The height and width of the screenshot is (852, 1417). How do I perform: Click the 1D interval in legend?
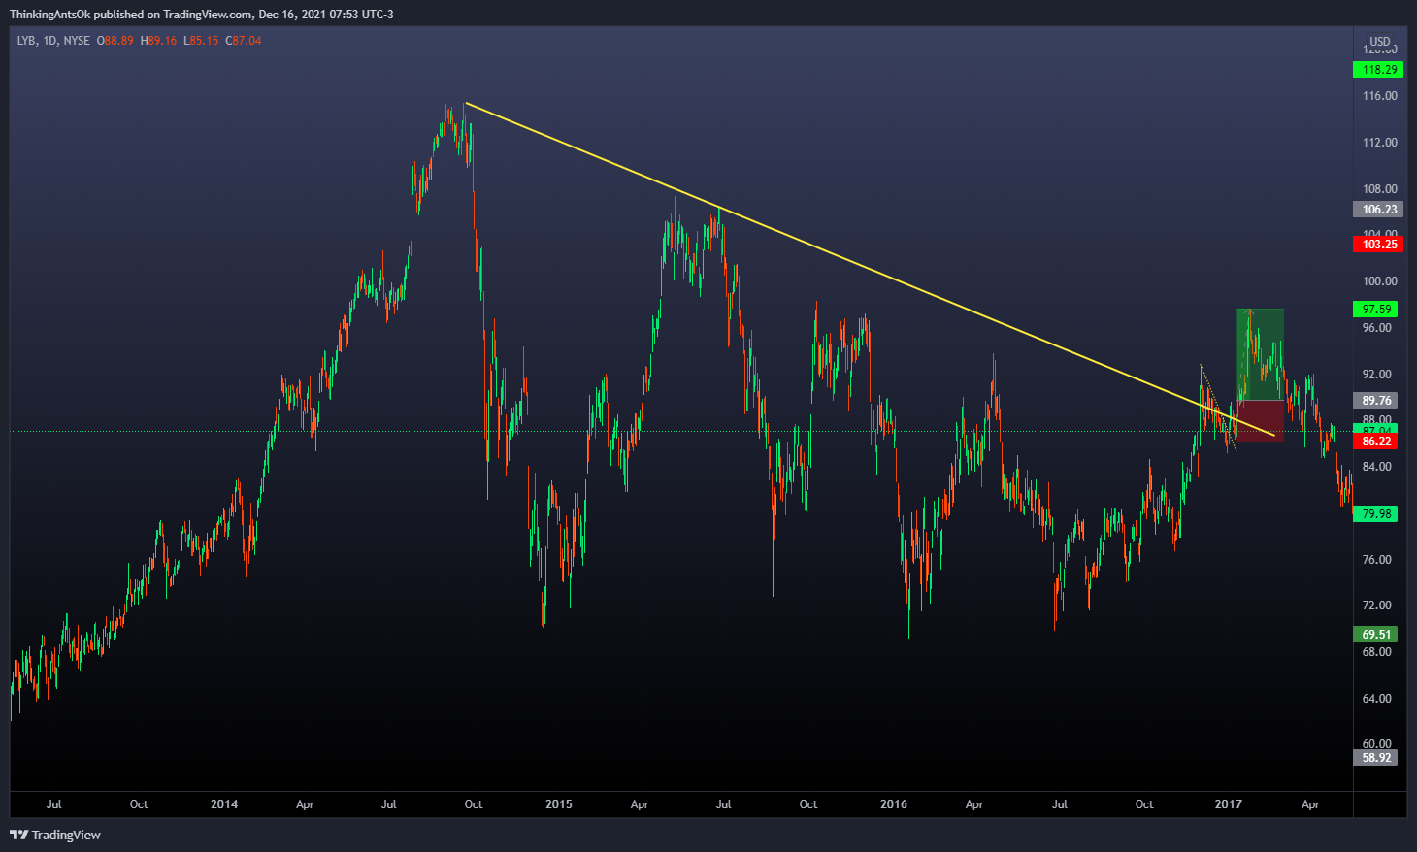(x=50, y=41)
